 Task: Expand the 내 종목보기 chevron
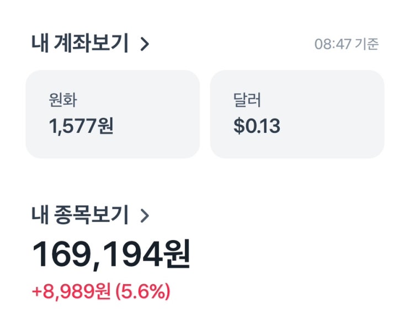pyautogui.click(x=145, y=216)
